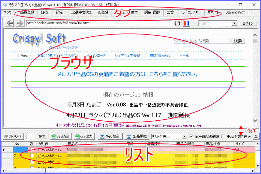The image size is (261, 174).
Task: Open the メール link
Action: click(184, 56)
